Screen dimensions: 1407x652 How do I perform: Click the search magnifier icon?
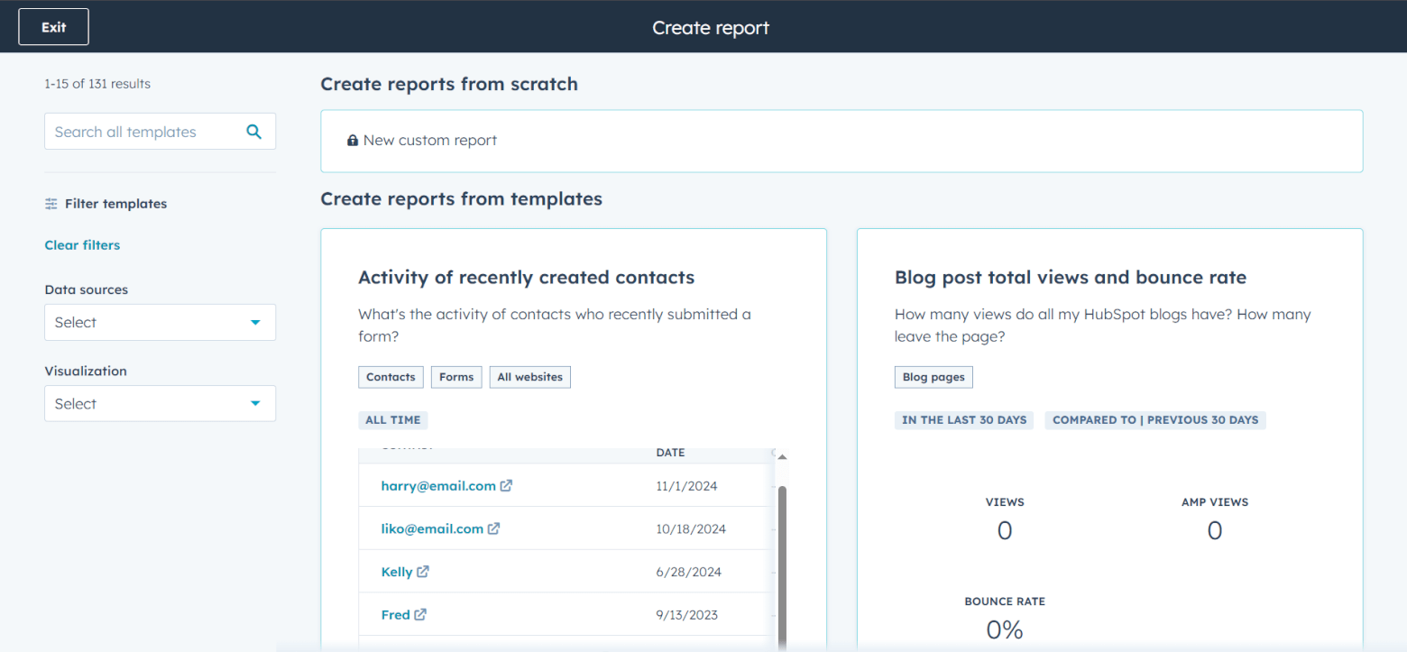pos(254,132)
